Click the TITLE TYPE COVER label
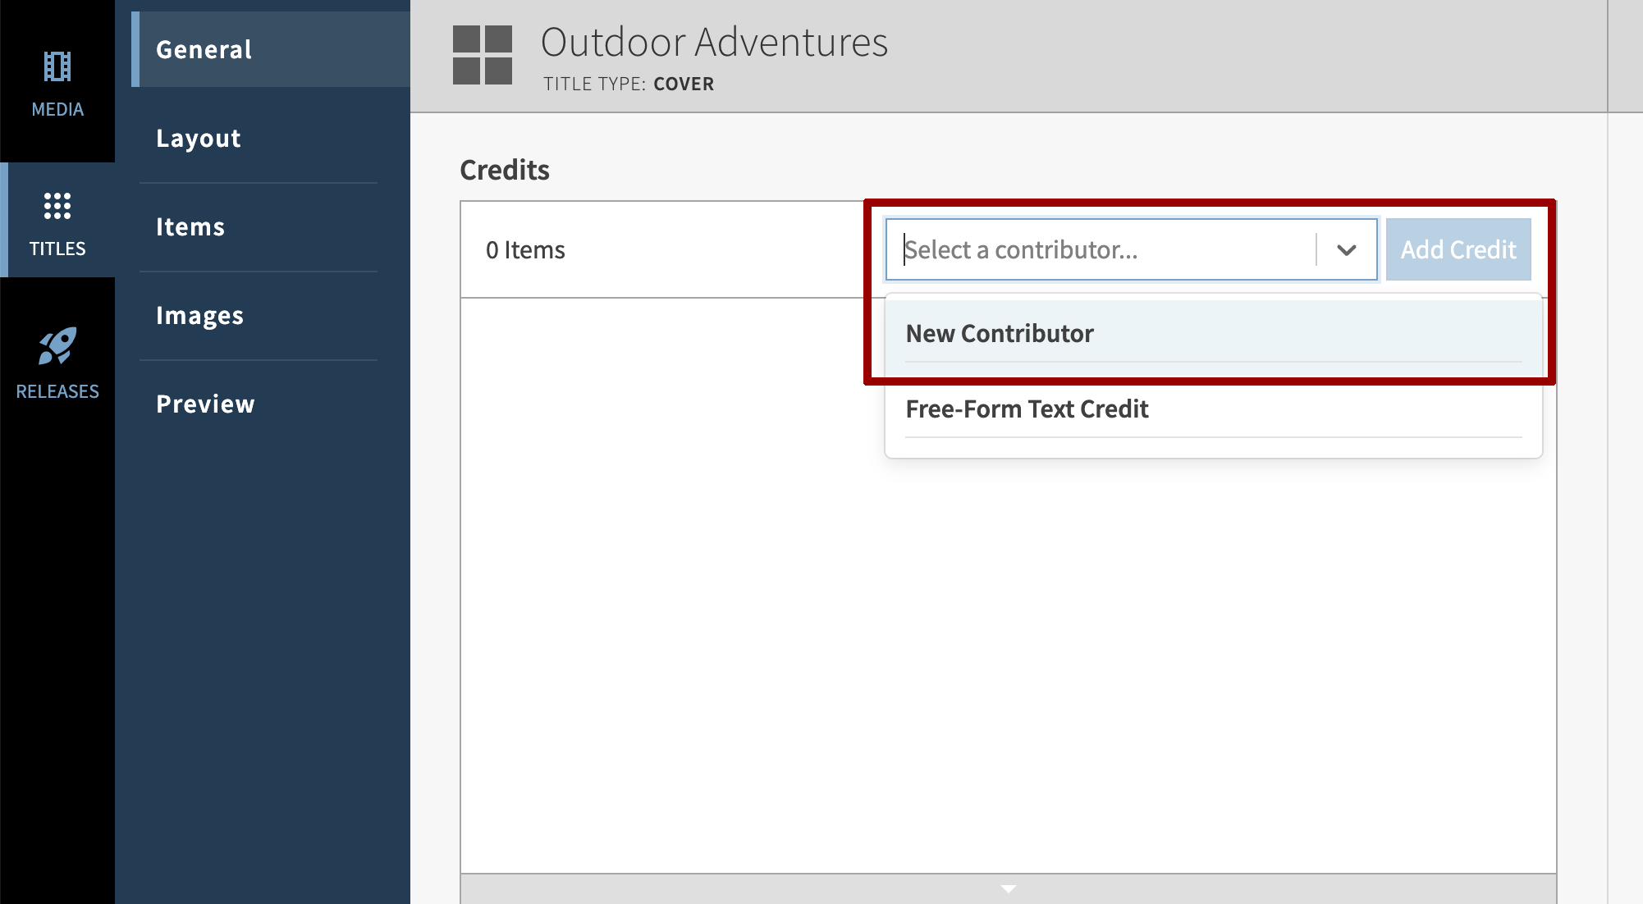This screenshot has width=1643, height=904. point(628,83)
